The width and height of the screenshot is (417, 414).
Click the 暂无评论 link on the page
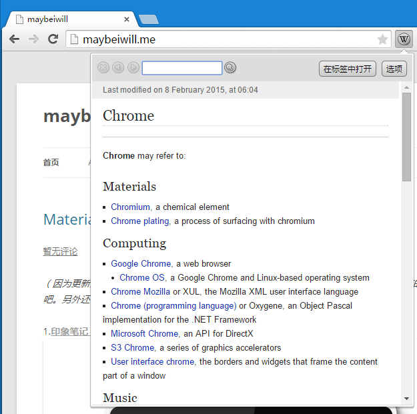(x=60, y=251)
